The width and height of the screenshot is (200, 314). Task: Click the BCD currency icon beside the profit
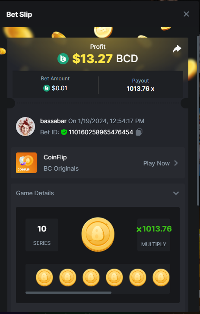click(63, 59)
